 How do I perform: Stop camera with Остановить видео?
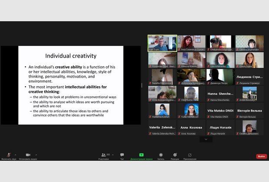[28, 155]
